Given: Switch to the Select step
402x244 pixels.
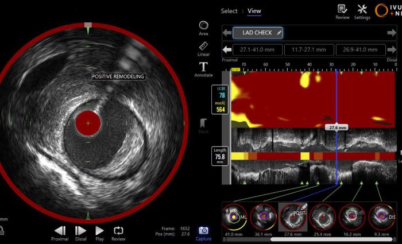Looking at the screenshot, I should (229, 11).
